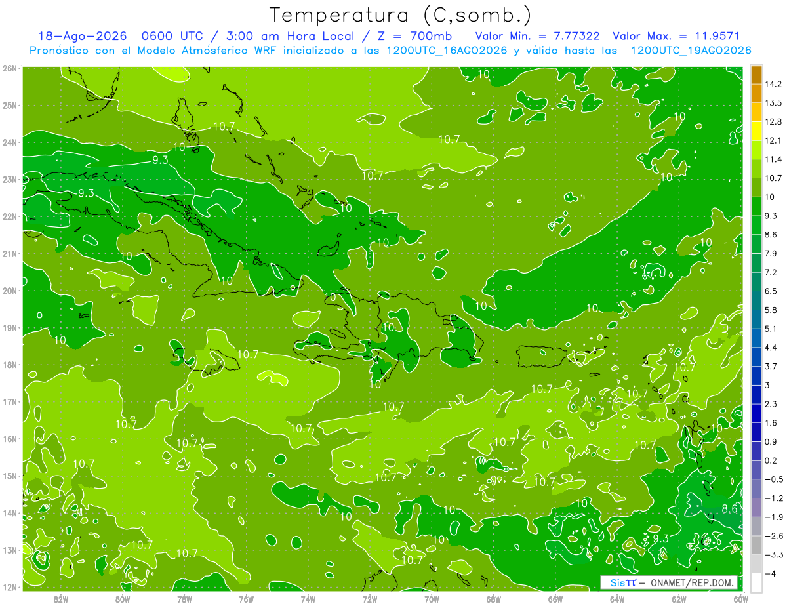The image size is (787, 608).
Task: Click the "78W" longitude axis label
Action: 184,599
